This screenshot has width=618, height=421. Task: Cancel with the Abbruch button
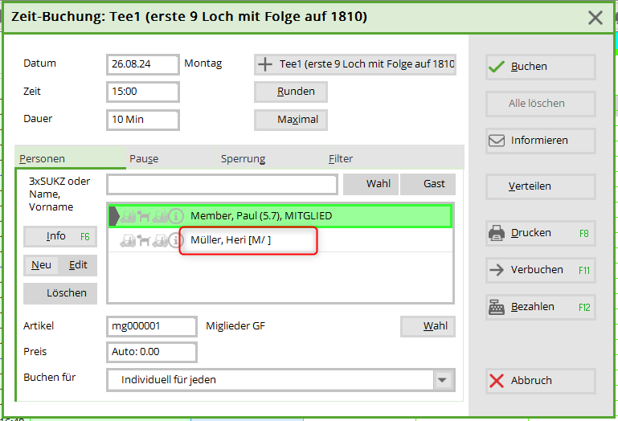(x=540, y=381)
